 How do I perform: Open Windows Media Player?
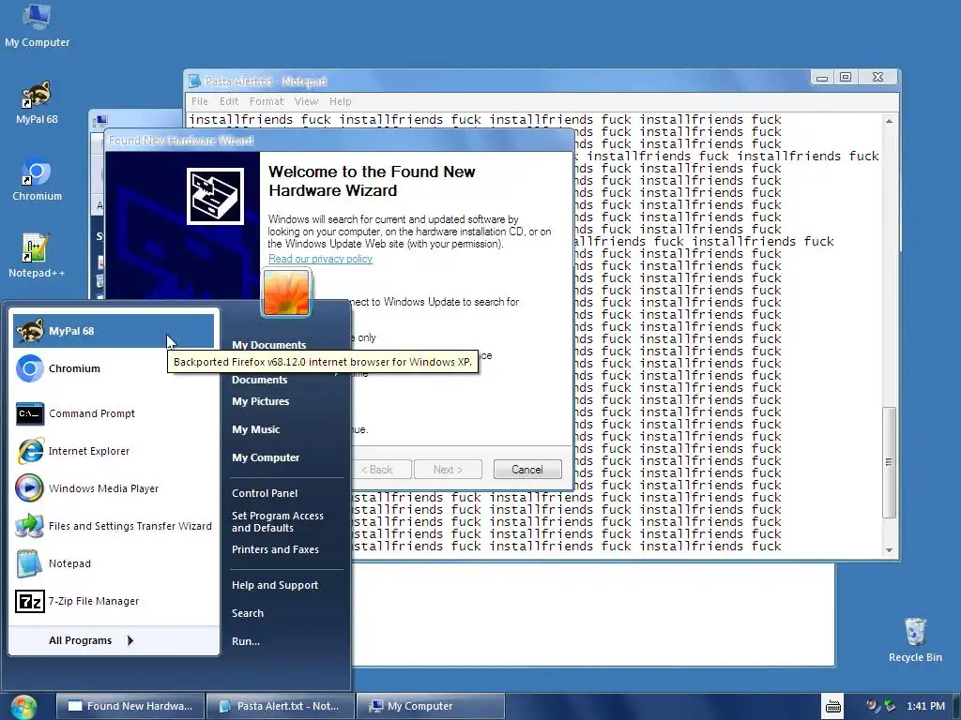[114, 488]
